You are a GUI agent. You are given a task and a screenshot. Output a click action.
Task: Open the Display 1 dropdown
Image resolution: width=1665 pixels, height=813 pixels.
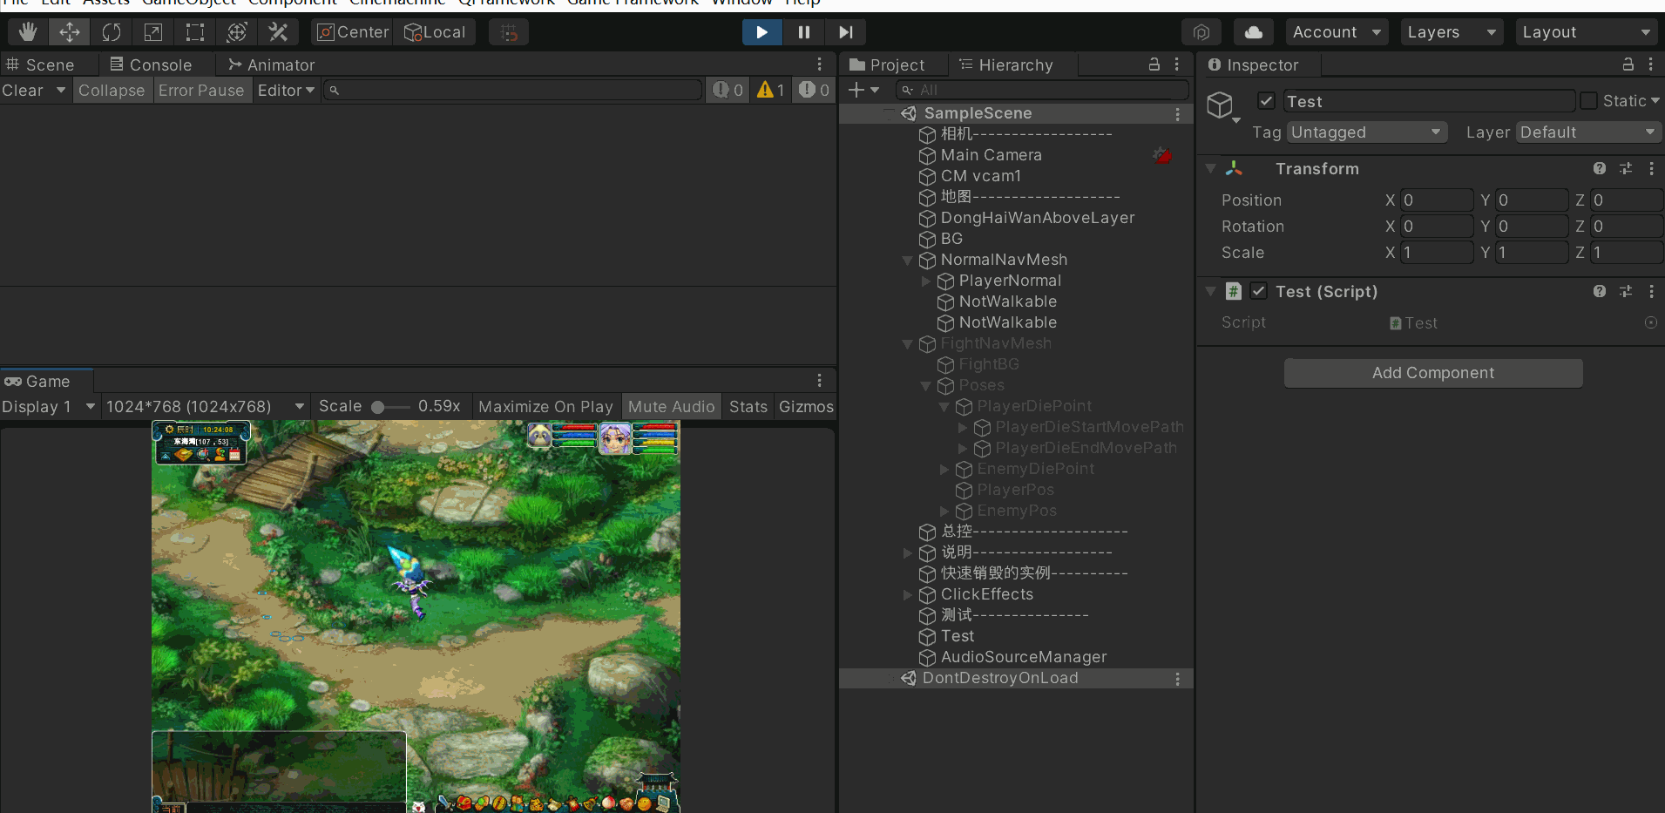49,407
